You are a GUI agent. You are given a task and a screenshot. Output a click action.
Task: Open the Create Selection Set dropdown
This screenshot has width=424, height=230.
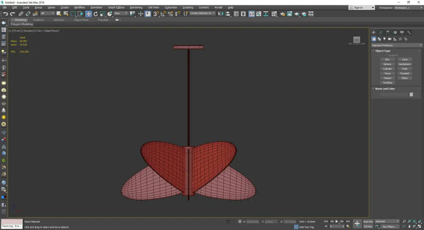pyautogui.click(x=202, y=13)
